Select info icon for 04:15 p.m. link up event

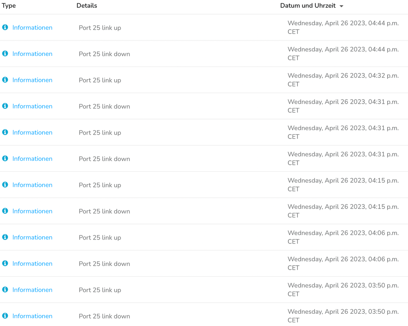(x=5, y=184)
